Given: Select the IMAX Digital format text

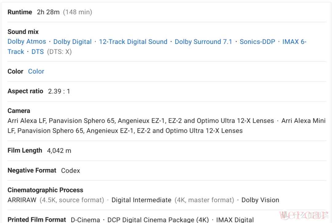Looking at the screenshot, I should [x=235, y=220].
